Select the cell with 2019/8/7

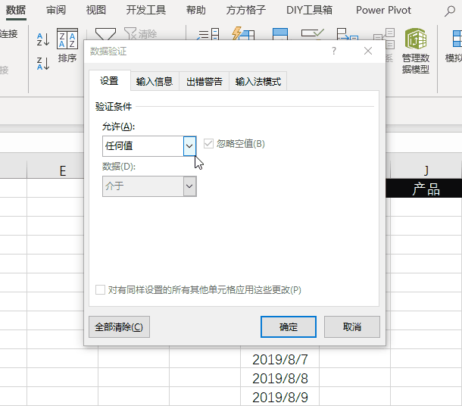coord(280,360)
